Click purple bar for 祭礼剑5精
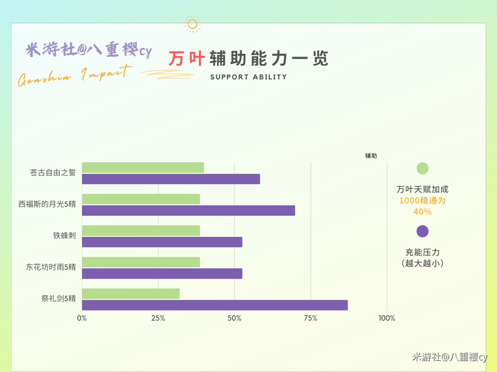This screenshot has width=497, height=372. tap(215, 305)
